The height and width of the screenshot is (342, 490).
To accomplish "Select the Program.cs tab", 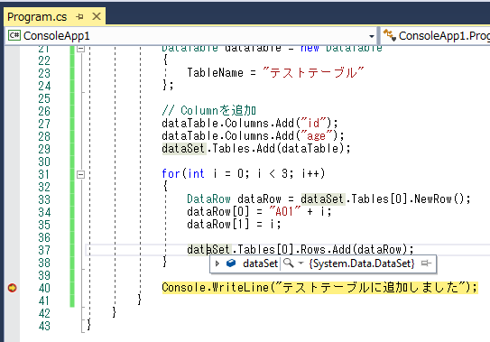I will tap(37, 17).
